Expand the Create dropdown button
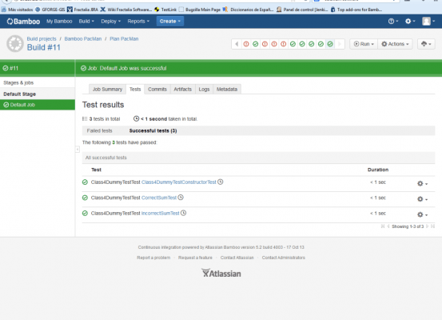 coord(170,21)
